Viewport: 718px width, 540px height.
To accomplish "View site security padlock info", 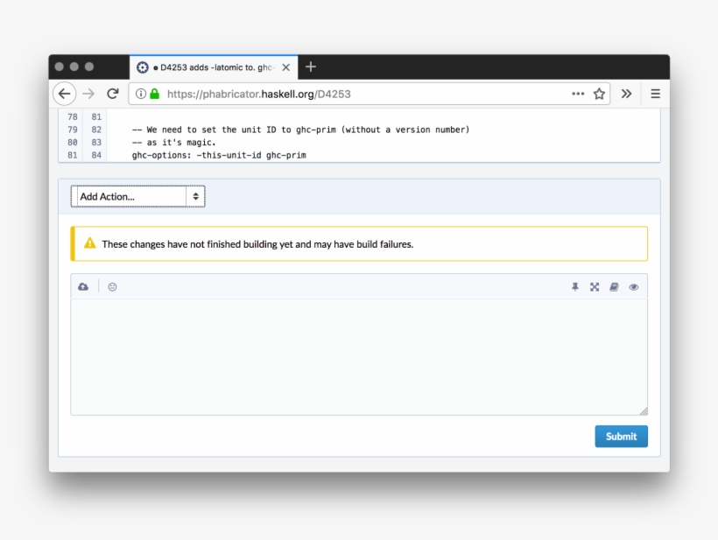I will click(155, 94).
